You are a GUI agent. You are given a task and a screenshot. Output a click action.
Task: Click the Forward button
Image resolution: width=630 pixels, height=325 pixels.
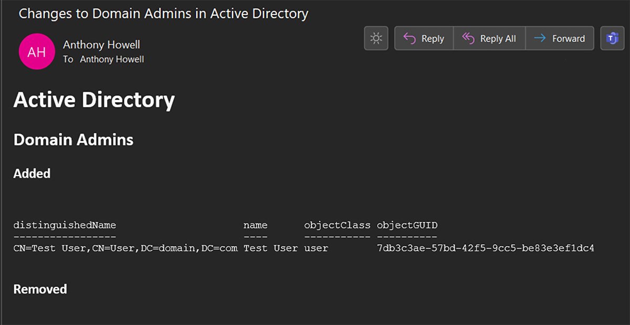click(x=560, y=38)
